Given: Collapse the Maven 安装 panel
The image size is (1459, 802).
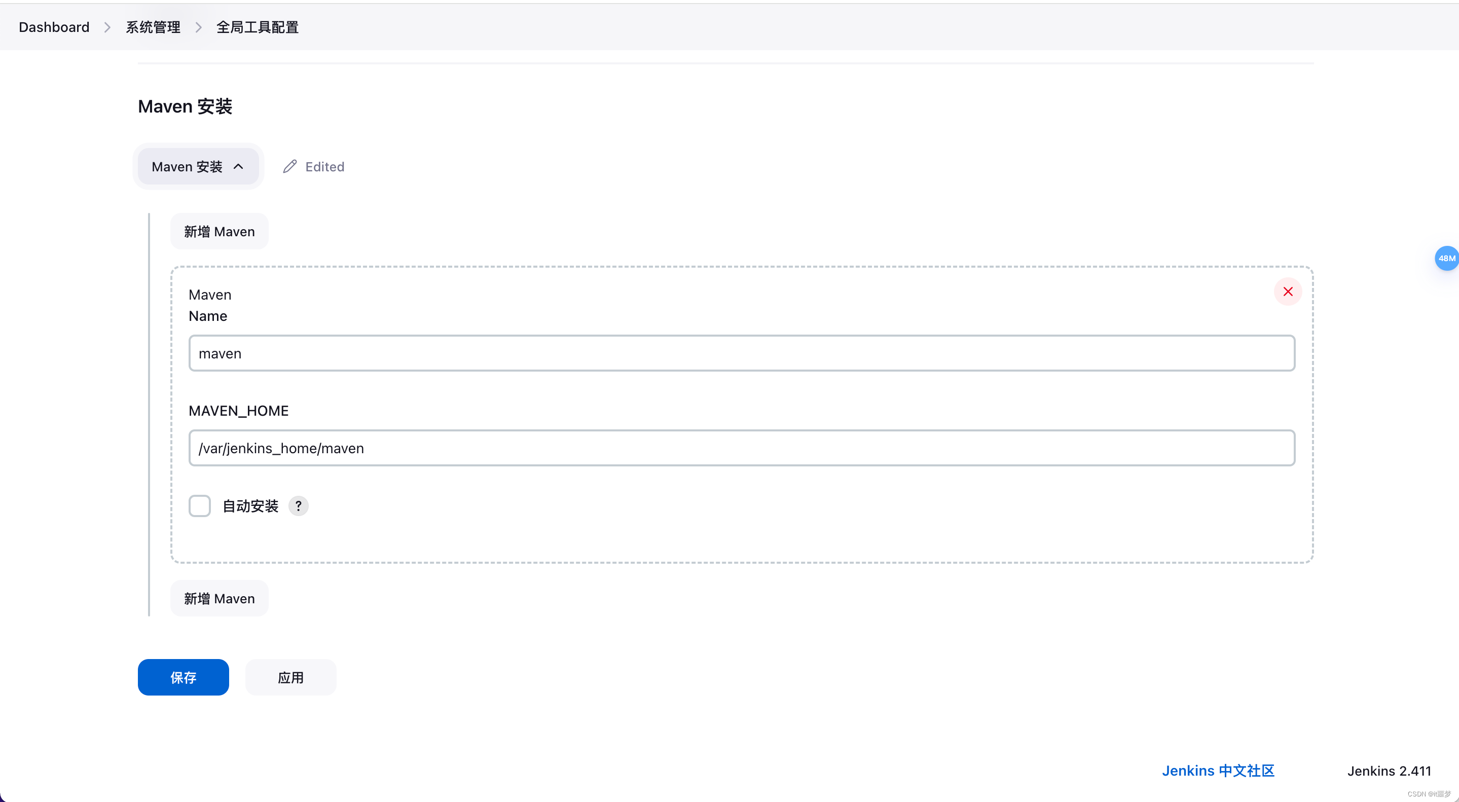Looking at the screenshot, I should point(196,165).
